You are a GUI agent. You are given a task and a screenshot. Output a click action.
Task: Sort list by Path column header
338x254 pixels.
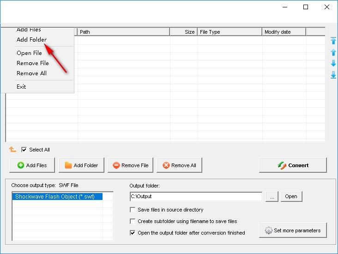tap(123, 32)
